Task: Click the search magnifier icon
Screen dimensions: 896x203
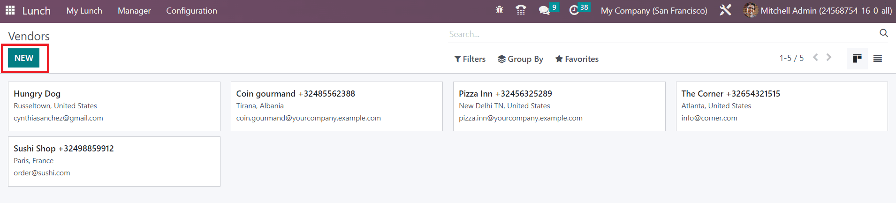Action: click(x=884, y=33)
